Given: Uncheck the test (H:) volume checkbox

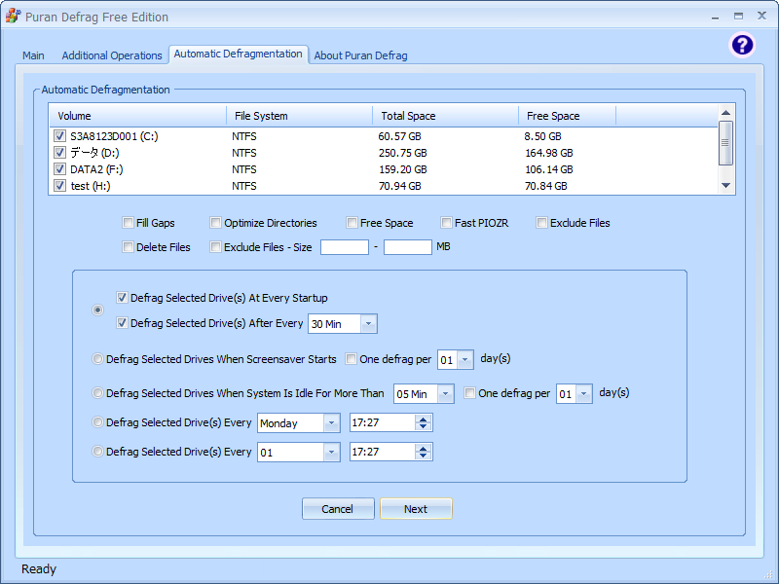Looking at the screenshot, I should tap(59, 185).
